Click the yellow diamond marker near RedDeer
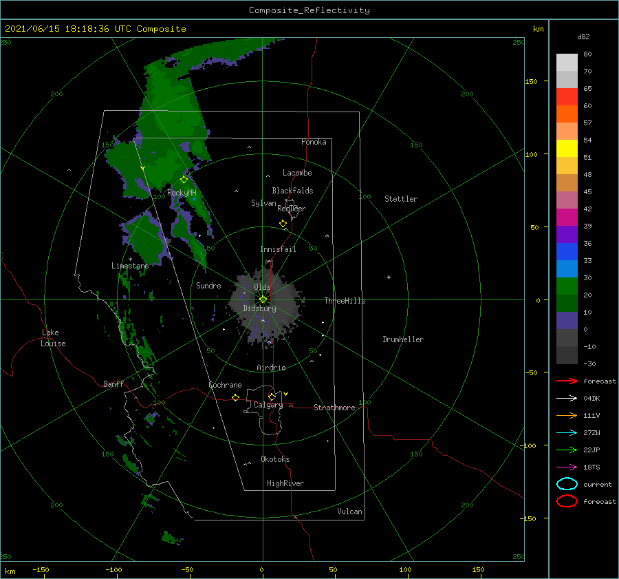 [x=283, y=224]
